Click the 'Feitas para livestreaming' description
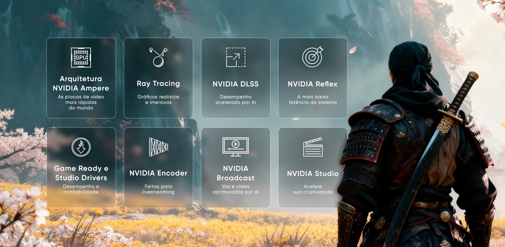The height and width of the screenshot is (247, 505). click(158, 189)
